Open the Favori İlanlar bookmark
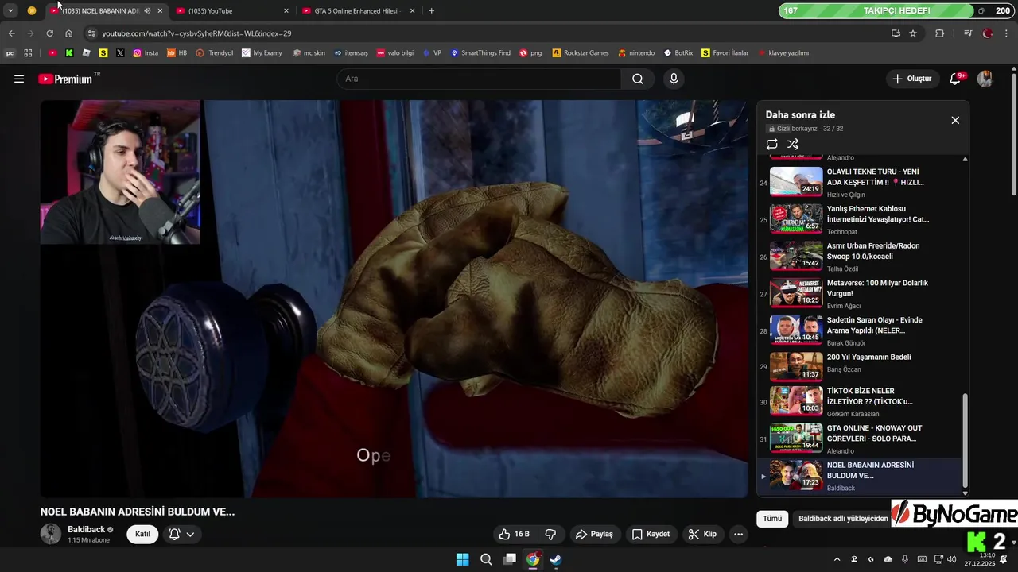 tap(725, 53)
